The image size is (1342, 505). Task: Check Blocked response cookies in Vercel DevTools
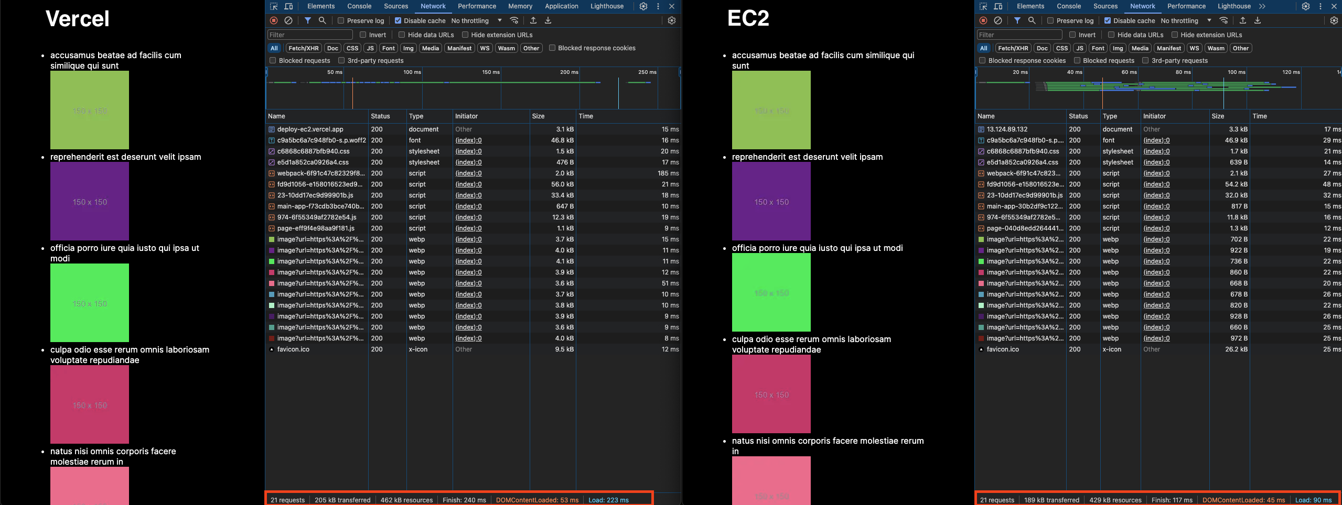click(552, 48)
